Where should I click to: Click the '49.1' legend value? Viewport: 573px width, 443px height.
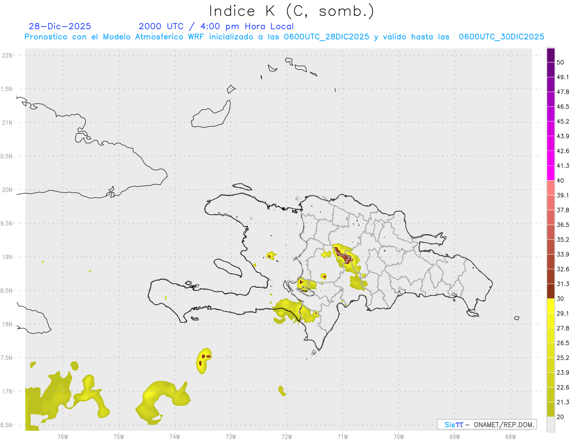[x=562, y=77]
